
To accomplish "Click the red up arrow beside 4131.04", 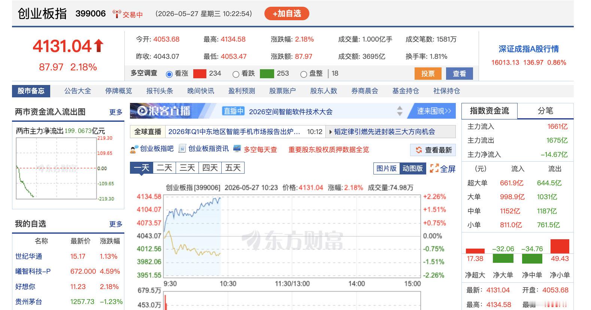I will pyautogui.click(x=99, y=46).
